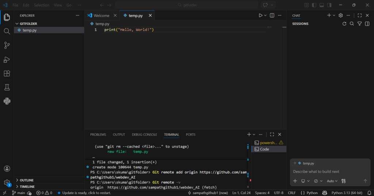Maximize the terminal panel size
The height and width of the screenshot is (196, 374).
[x=272, y=134]
